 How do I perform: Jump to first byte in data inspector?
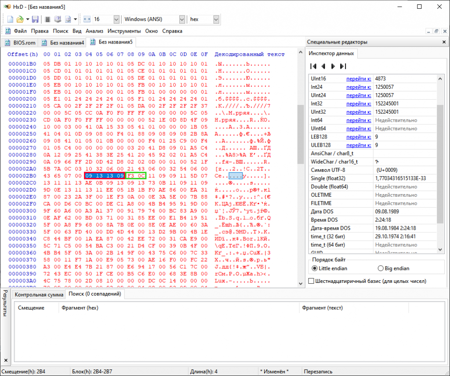pyautogui.click(x=313, y=66)
